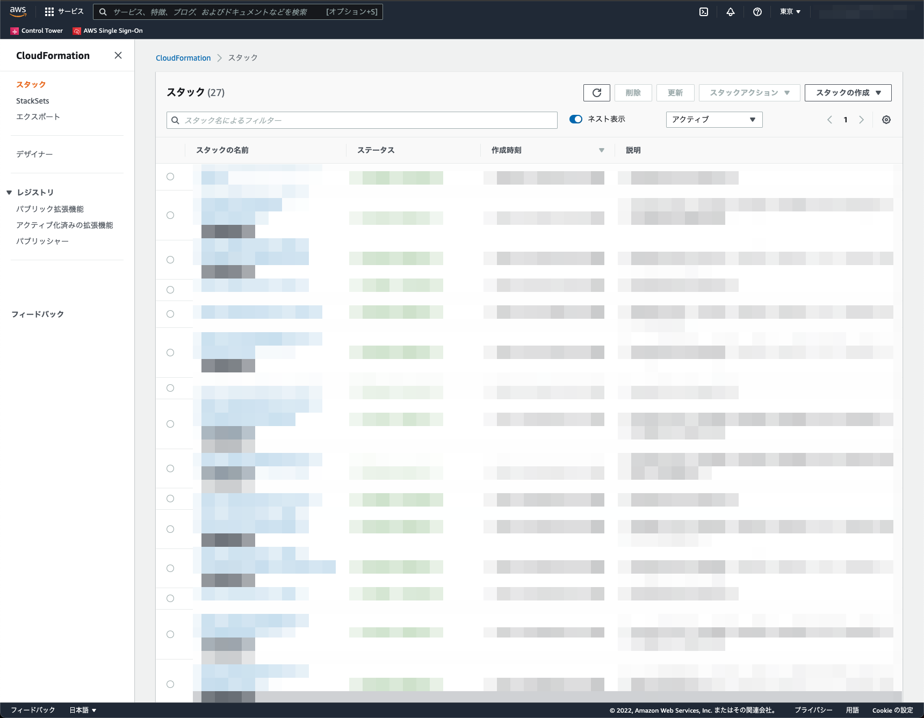Open footer フィードバック link
The height and width of the screenshot is (718, 924).
[x=33, y=710]
